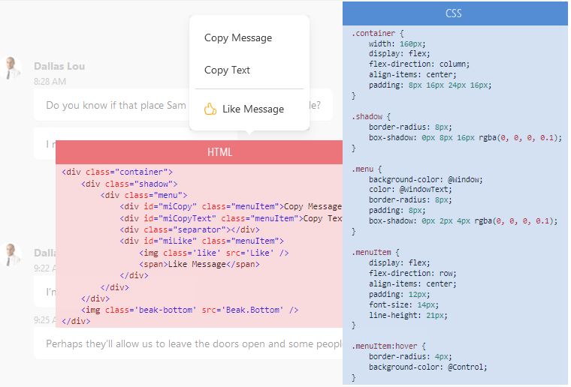Click the Like Message menu entry
571x387 pixels.
[249, 109]
